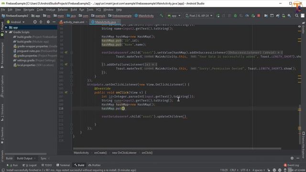Open the Tools menu

pyautogui.click(x=90, y=10)
